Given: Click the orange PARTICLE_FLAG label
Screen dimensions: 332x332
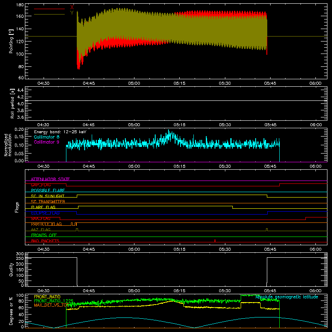Looking at the screenshot, I should pyautogui.click(x=46, y=224).
